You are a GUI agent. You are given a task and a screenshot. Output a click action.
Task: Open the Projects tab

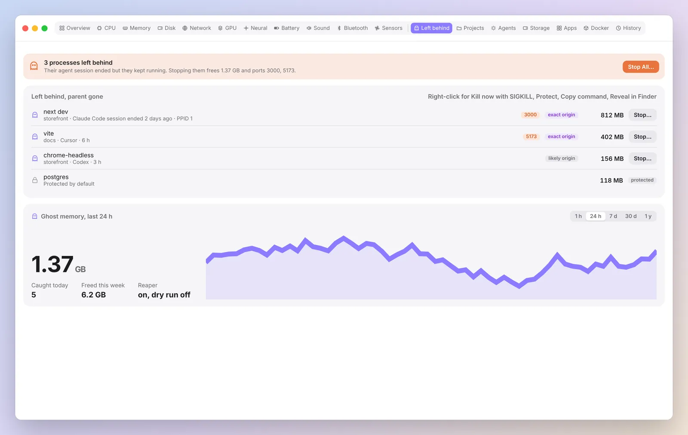click(x=470, y=28)
